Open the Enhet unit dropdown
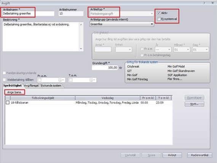Viewport: 217px width, 163px height. point(124,50)
